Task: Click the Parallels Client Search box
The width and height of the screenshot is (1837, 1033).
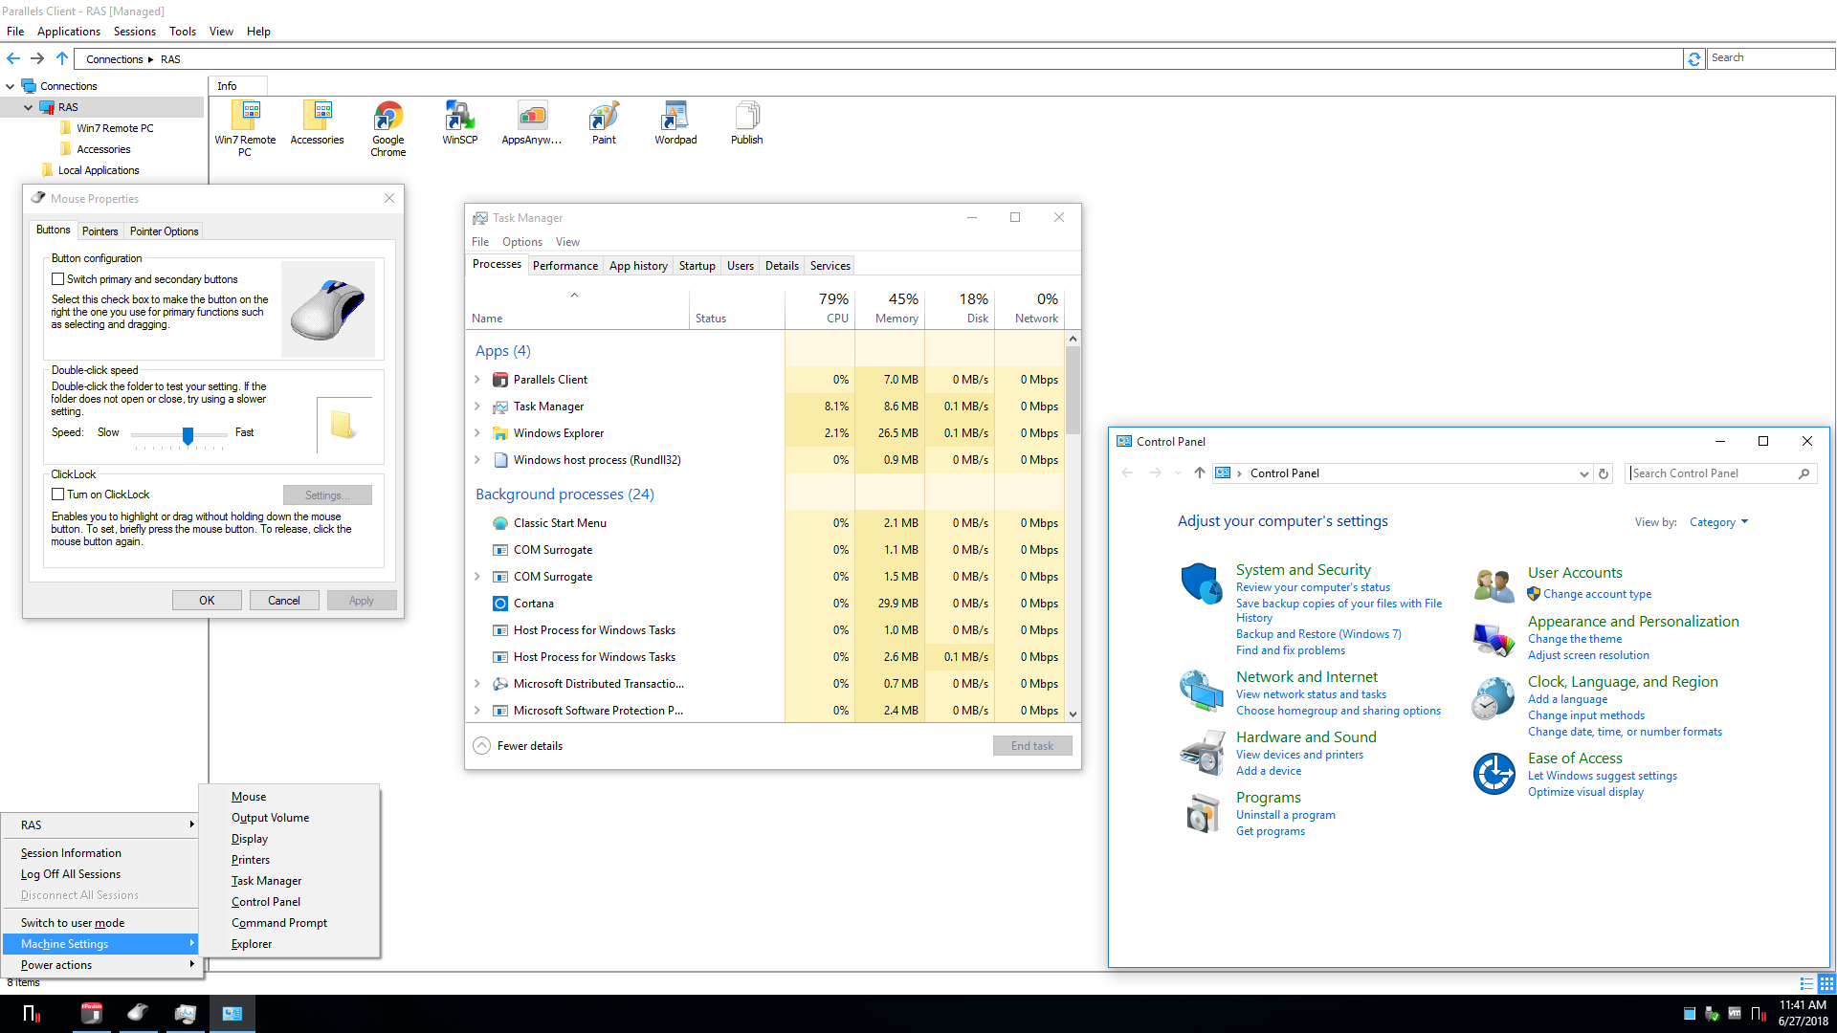Action: (x=1771, y=58)
